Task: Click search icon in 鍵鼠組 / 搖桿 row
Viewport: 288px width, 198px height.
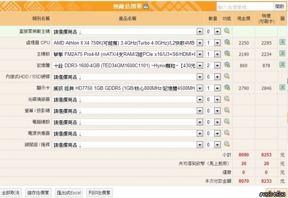Action: 227,144
